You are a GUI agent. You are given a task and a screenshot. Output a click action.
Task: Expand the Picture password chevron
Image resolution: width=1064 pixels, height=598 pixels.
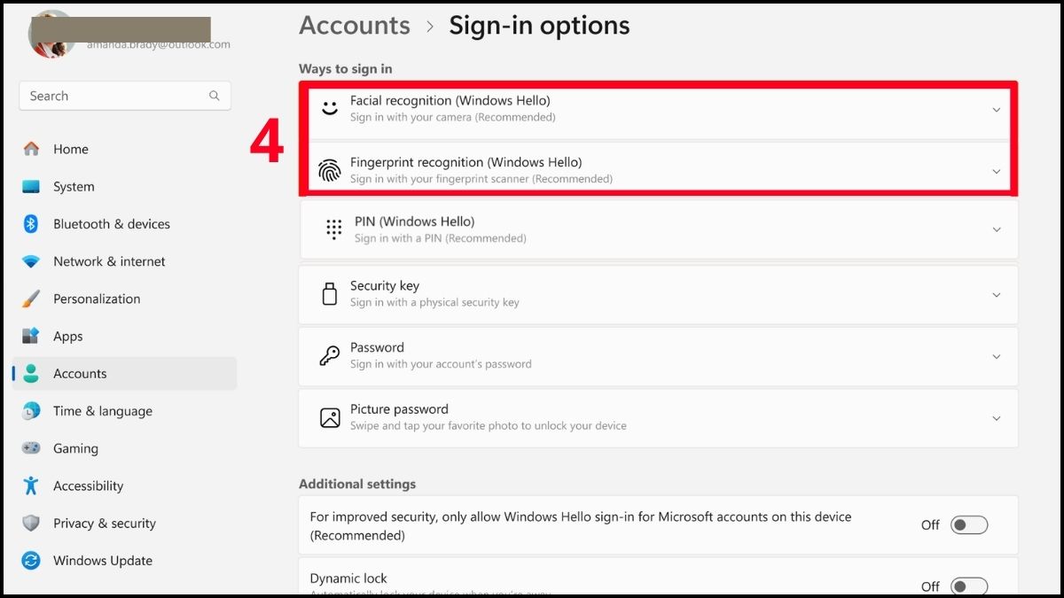[x=997, y=418]
